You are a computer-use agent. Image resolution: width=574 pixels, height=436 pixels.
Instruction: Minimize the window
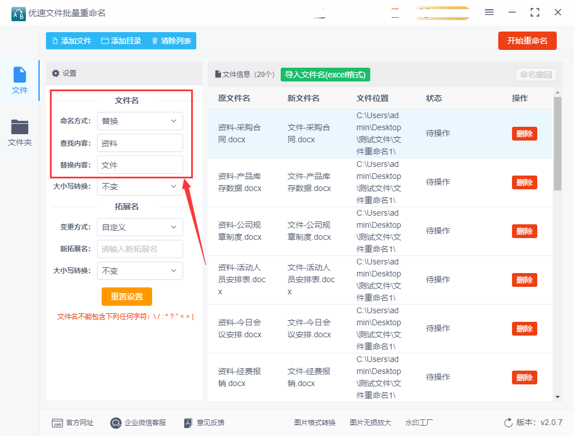point(512,13)
